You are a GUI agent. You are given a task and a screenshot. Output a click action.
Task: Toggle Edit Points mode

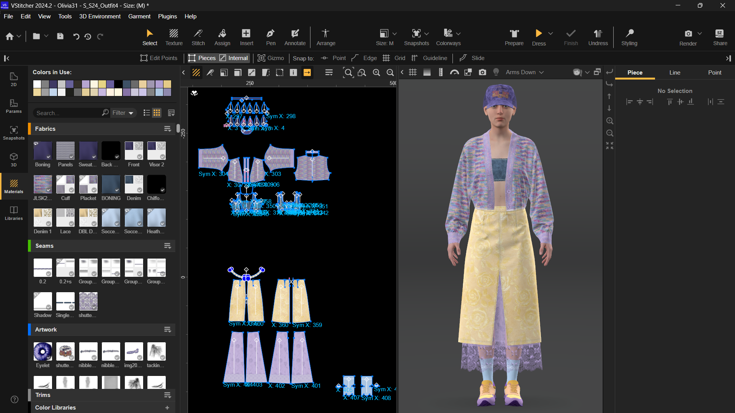[x=158, y=58]
